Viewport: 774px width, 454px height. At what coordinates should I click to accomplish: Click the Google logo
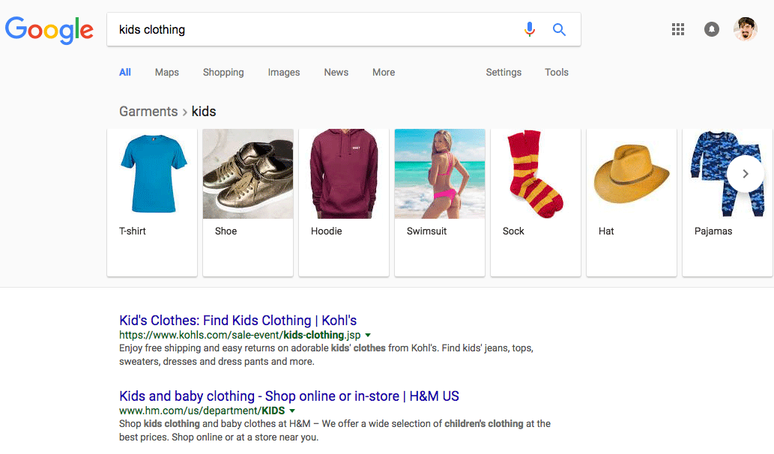point(49,31)
